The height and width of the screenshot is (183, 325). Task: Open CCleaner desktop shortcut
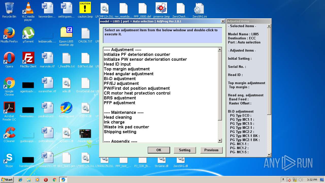(9, 135)
